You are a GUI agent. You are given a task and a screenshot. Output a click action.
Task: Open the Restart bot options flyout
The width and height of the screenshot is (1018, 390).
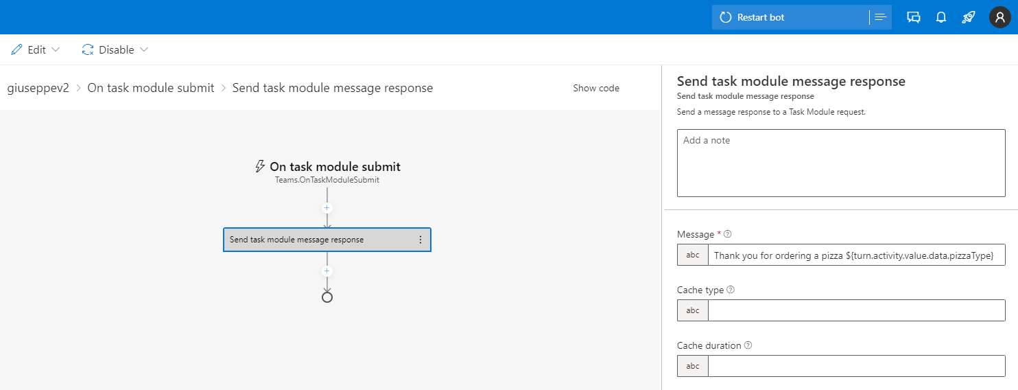[x=881, y=17]
